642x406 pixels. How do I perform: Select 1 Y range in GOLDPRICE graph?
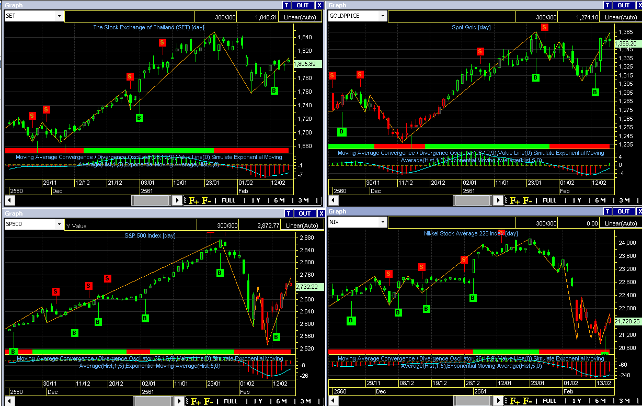(577, 200)
